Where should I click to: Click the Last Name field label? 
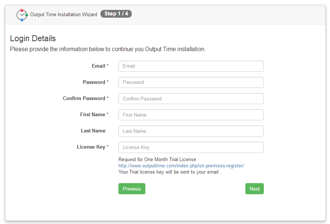[x=93, y=131]
